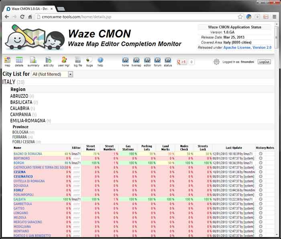281x239 pixels.
Task: View history icon for MONTIANO row
Action: (x=261, y=231)
